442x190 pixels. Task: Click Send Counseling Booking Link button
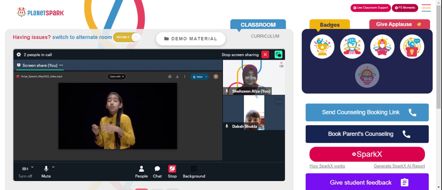click(367, 112)
